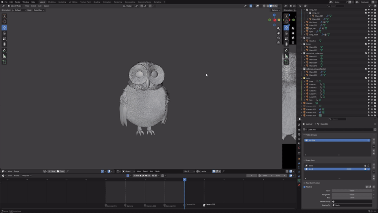Expand the Camera.002 tree item
378x213 pixels.
click(x=302, y=109)
